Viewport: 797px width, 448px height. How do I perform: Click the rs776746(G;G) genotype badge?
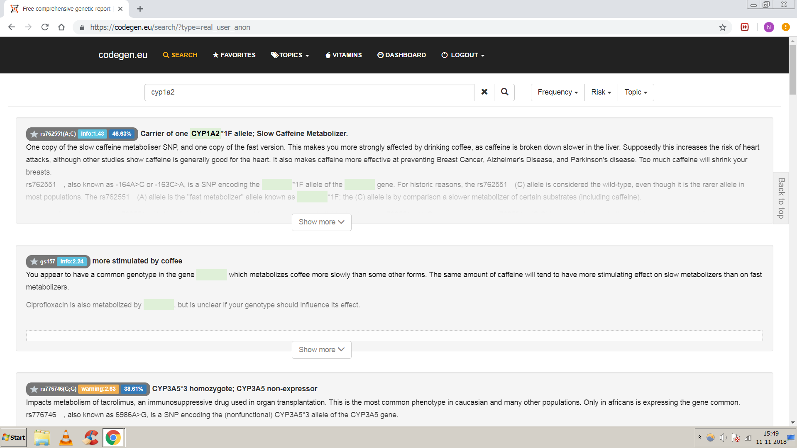[59, 389]
